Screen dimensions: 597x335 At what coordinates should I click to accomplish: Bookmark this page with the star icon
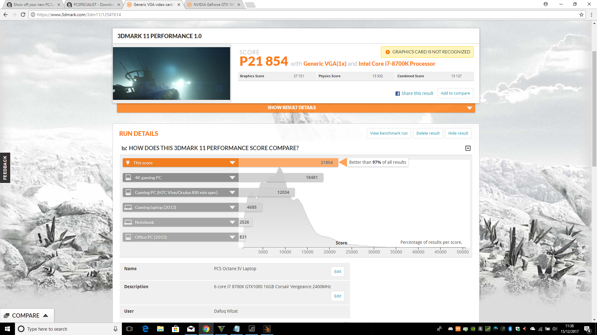581,15
